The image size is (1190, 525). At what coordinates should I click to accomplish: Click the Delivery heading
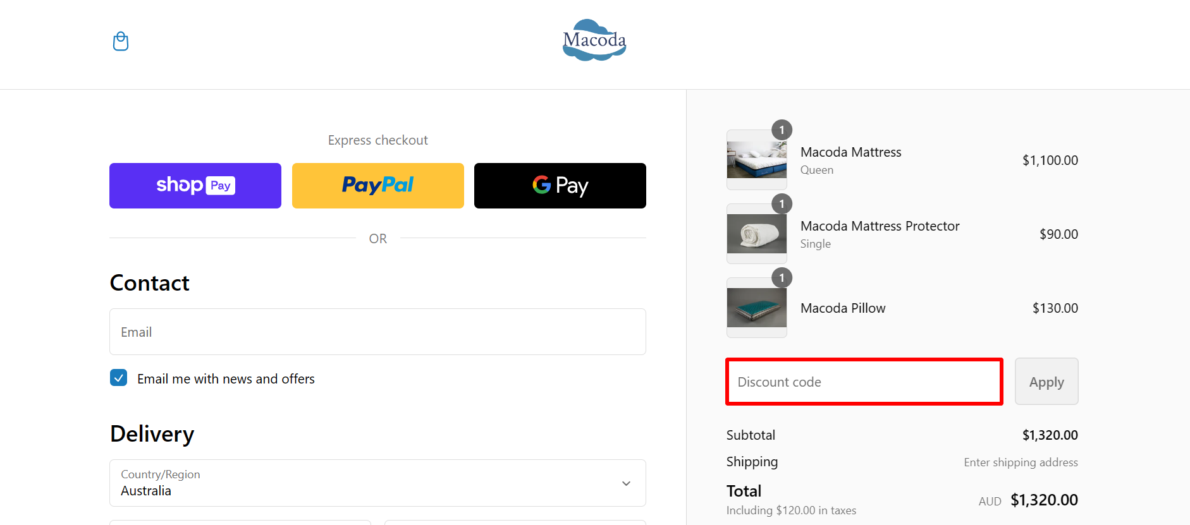[x=152, y=434]
